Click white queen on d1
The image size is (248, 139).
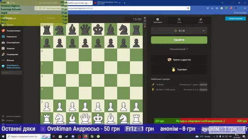pyautogui.click(x=85, y=118)
